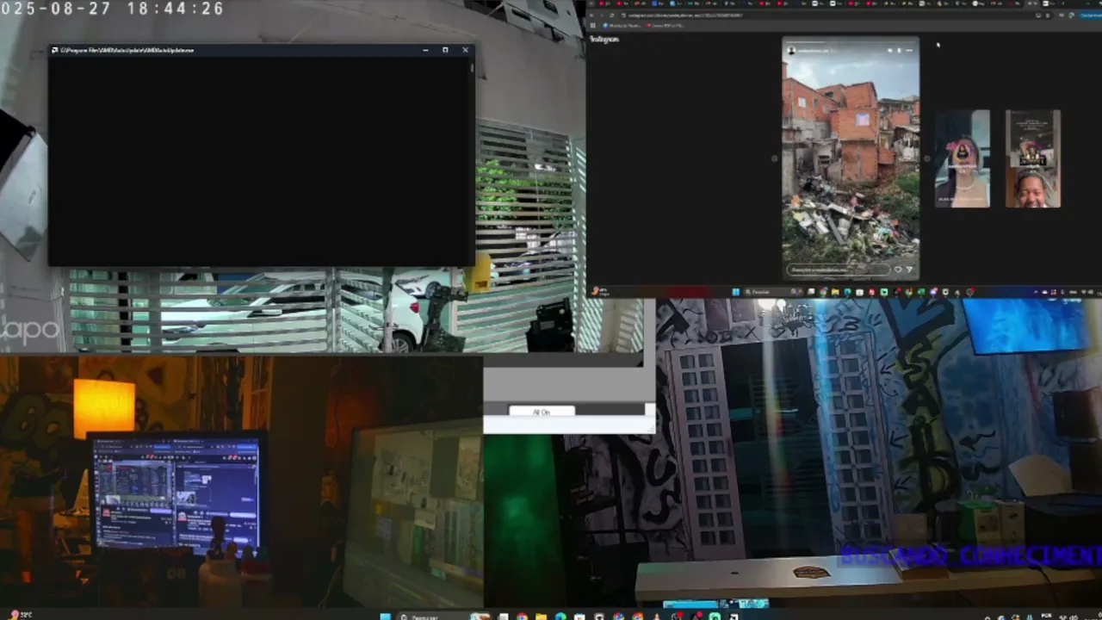Like the Instagram story with heart icon
The image size is (1102, 620).
[x=898, y=270]
